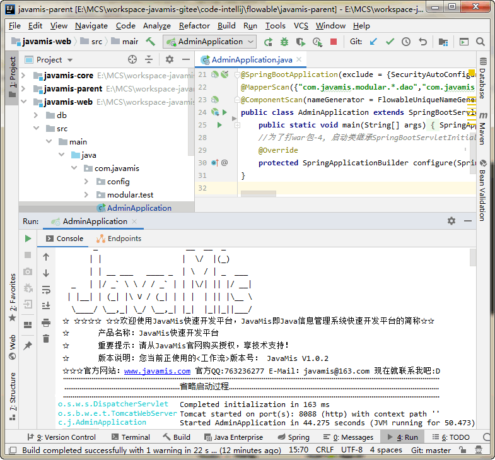This screenshot has height=460, width=495.
Task: Click Git: master branch in status bar
Action: click(x=431, y=450)
